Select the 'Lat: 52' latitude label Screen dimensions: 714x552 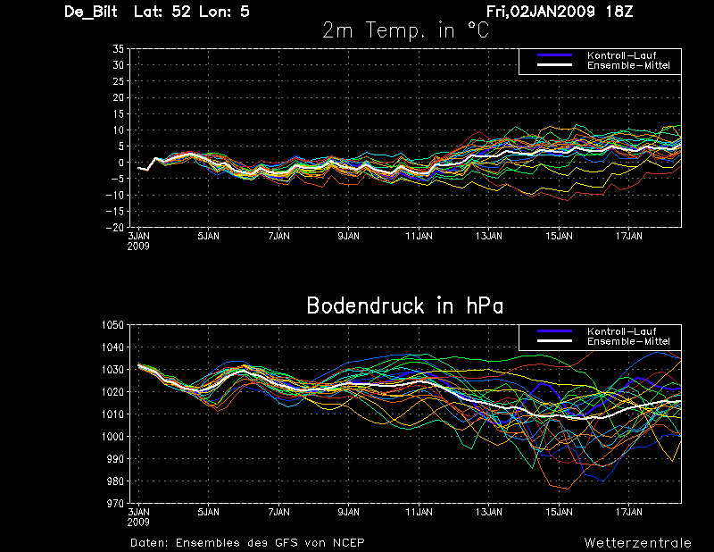point(162,12)
